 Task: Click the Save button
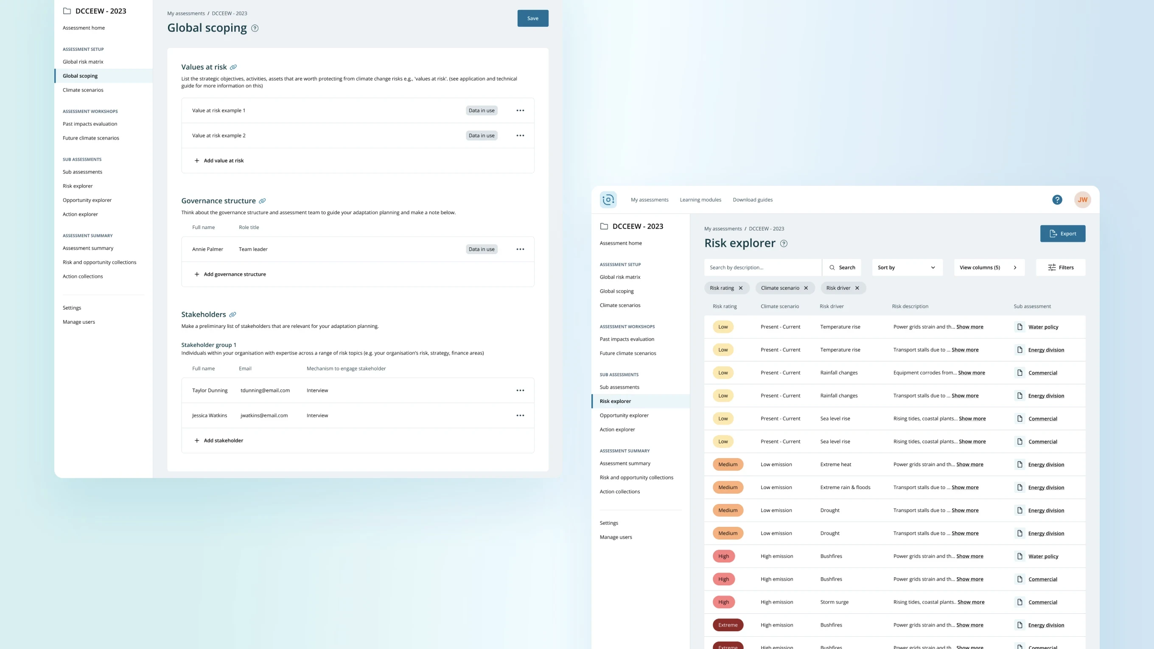pyautogui.click(x=532, y=18)
